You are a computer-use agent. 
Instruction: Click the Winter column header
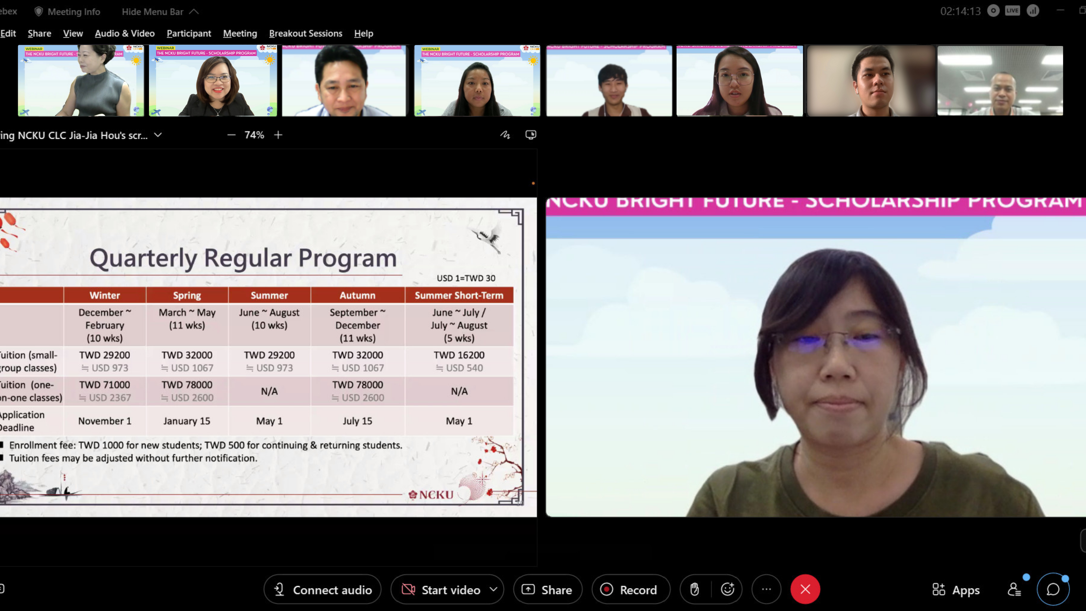point(105,295)
